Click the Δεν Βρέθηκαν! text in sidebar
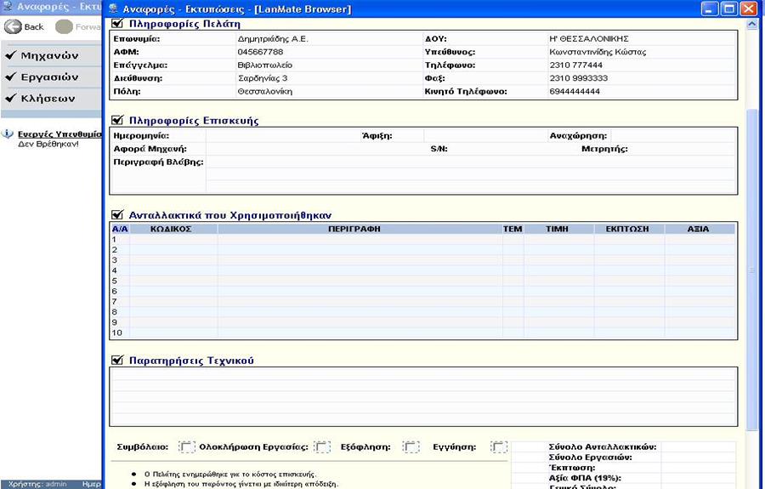The width and height of the screenshot is (765, 489). [48, 144]
